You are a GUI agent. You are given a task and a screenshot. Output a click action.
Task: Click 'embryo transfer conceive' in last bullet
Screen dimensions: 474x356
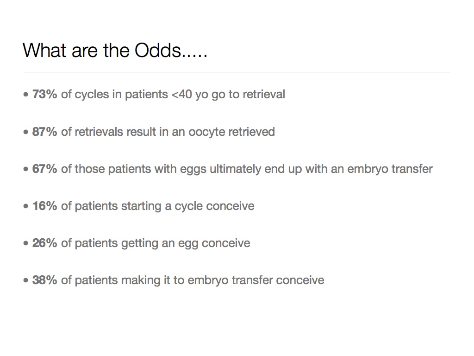click(256, 280)
